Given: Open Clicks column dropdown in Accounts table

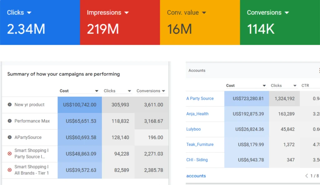Looking at the screenshot, I should pyautogui.click(x=295, y=86).
